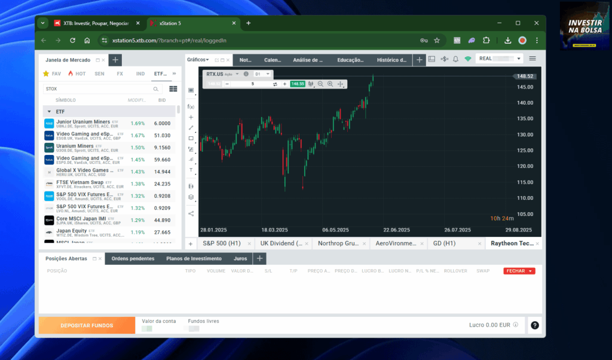
Task: Show more market category tabs arrow
Action: pyautogui.click(x=174, y=74)
